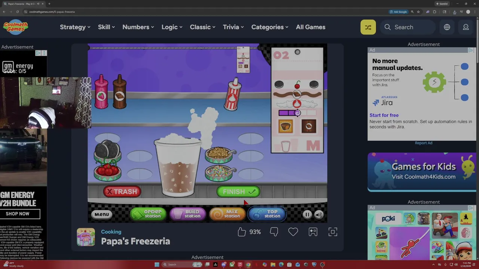Expand the Classic menu
Screen dimensions: 479x269
click(202, 27)
